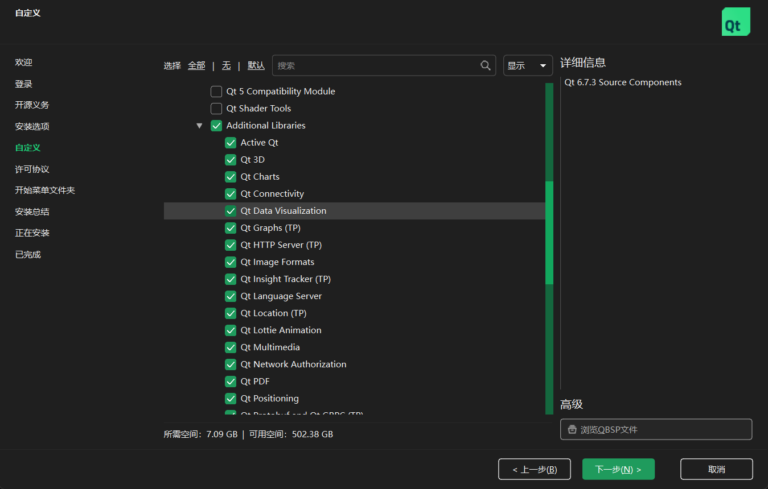Viewport: 768px width, 489px height.
Task: Go to the 正在安装 step
Action: point(32,233)
